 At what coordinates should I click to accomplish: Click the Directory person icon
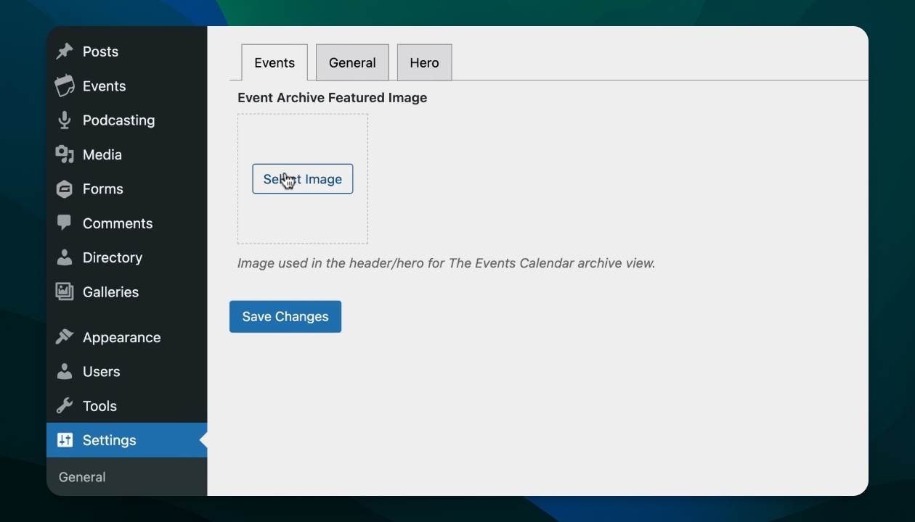(x=65, y=257)
